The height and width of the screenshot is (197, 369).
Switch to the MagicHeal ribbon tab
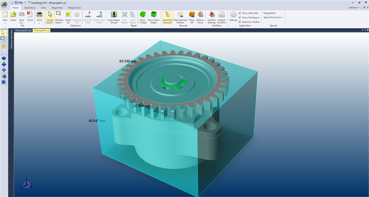point(57,7)
